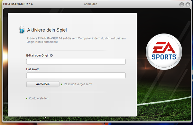Screen dimensions: 193x125
Task: Click the Anmelden button
Action: click(43, 84)
